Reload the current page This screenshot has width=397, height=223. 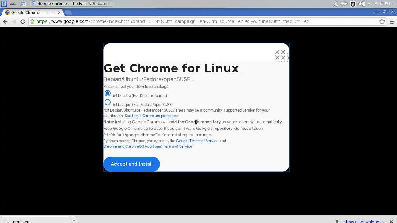click(x=23, y=21)
